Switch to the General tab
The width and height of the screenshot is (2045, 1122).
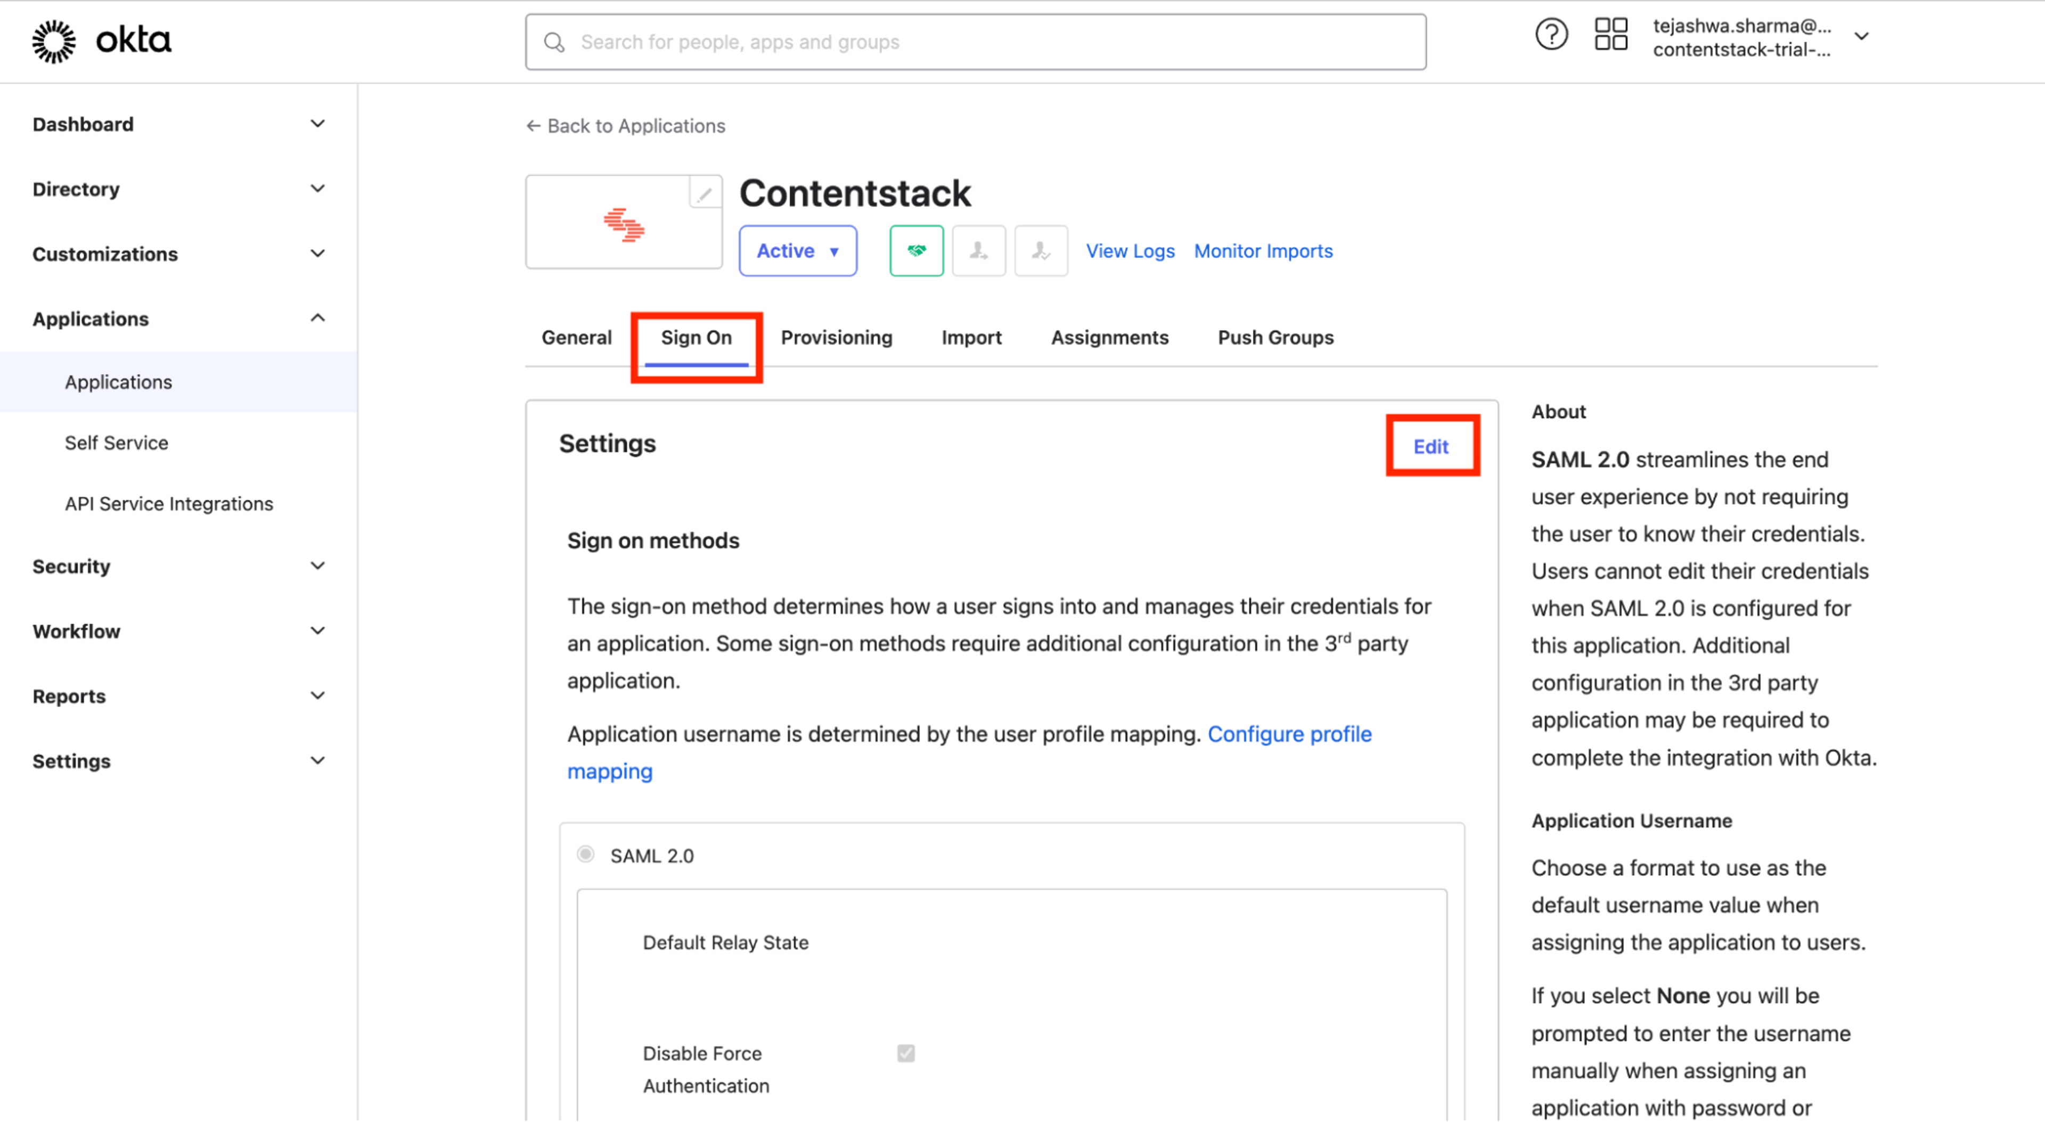tap(576, 338)
